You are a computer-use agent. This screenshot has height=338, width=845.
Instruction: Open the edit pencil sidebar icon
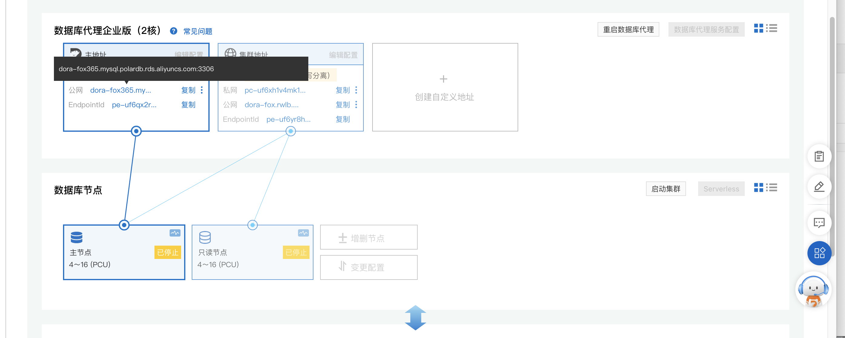[x=819, y=187]
